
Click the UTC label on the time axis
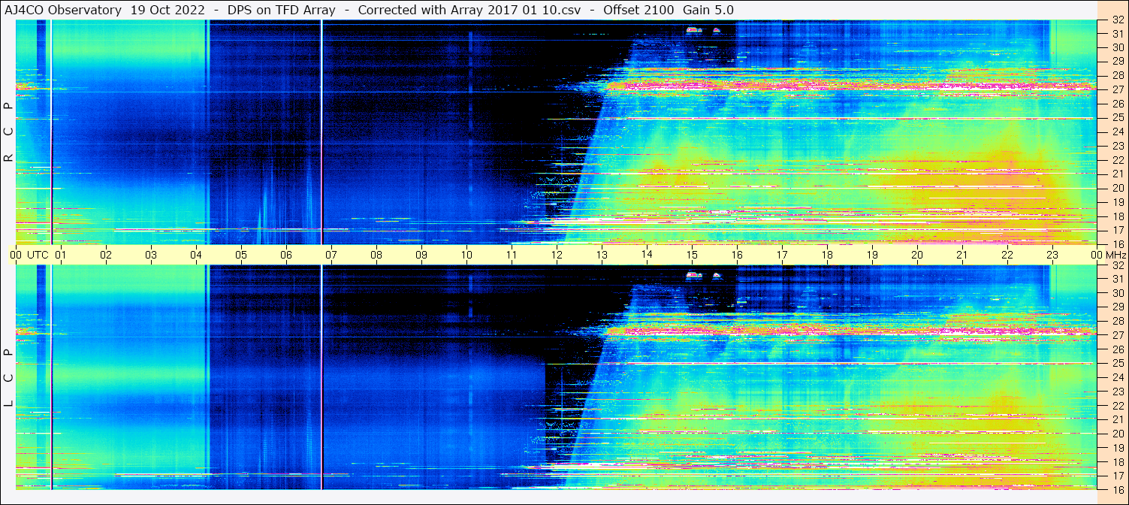pos(38,255)
